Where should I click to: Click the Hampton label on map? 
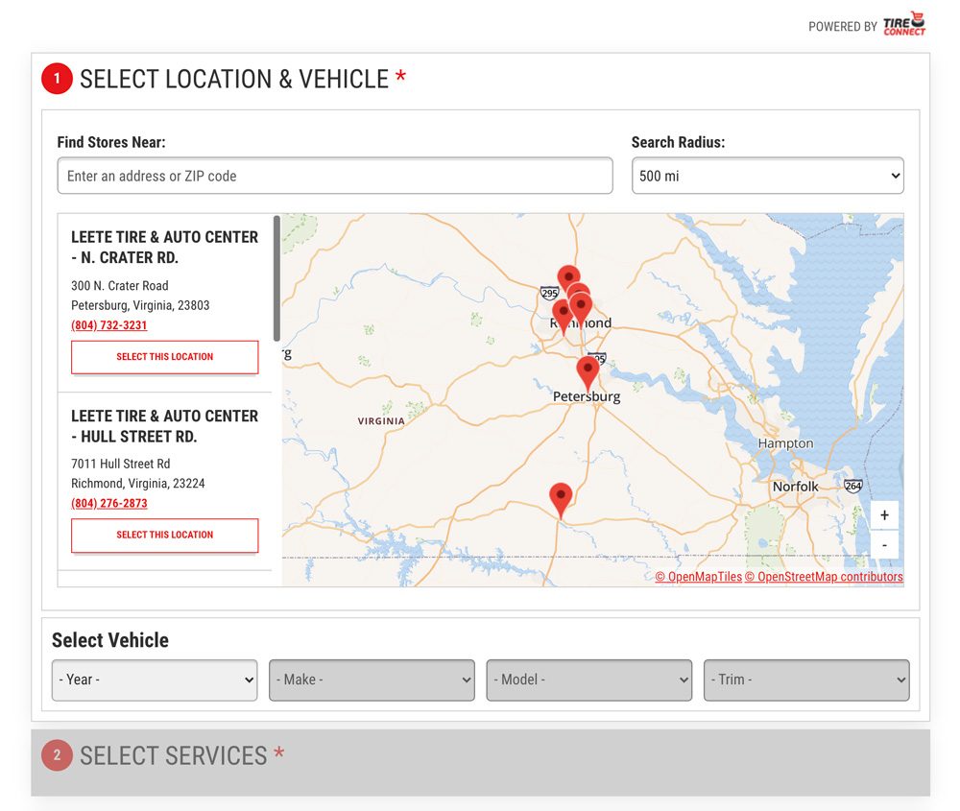[x=785, y=443]
